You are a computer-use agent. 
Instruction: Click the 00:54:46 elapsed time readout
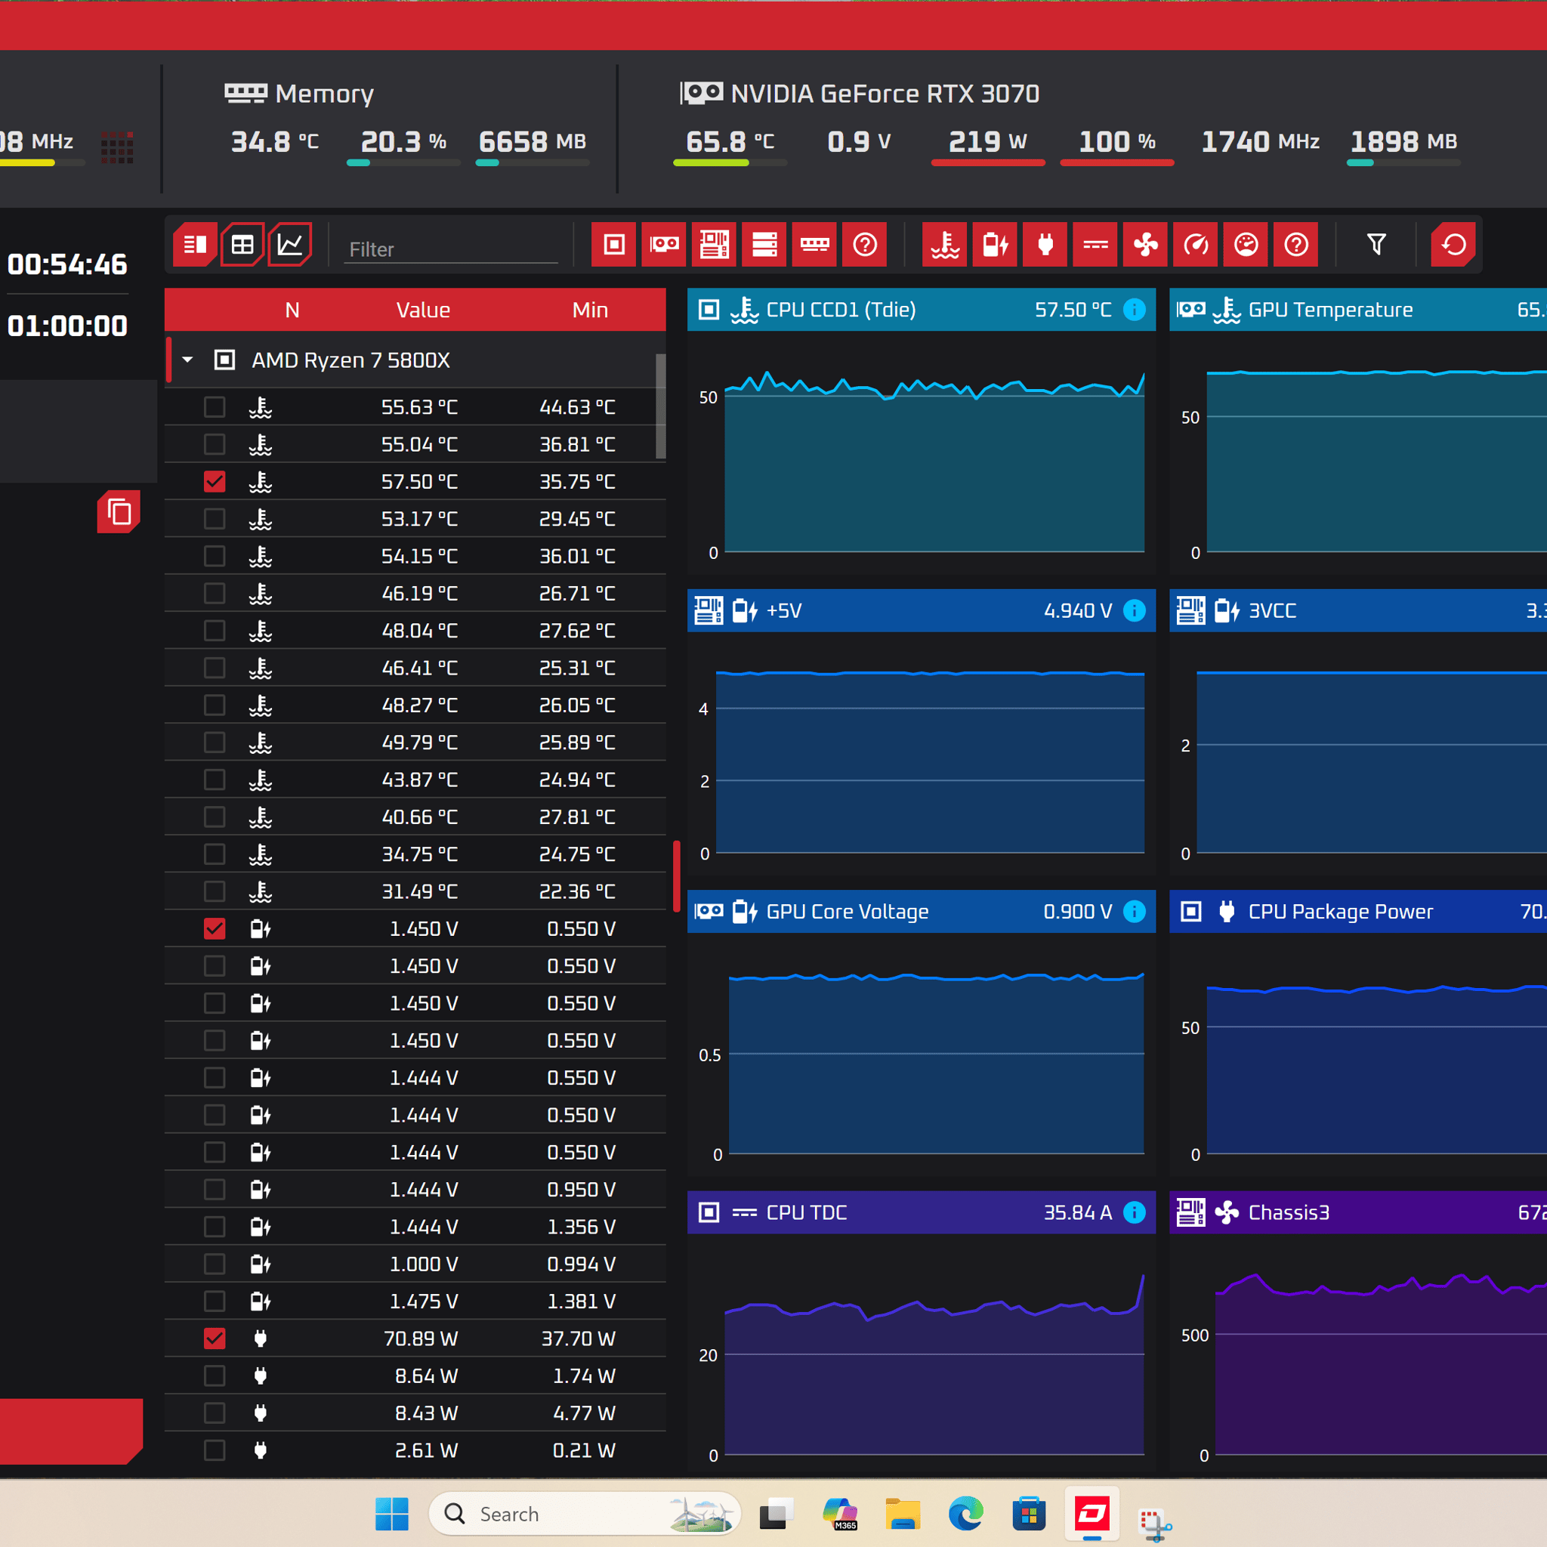point(67,264)
